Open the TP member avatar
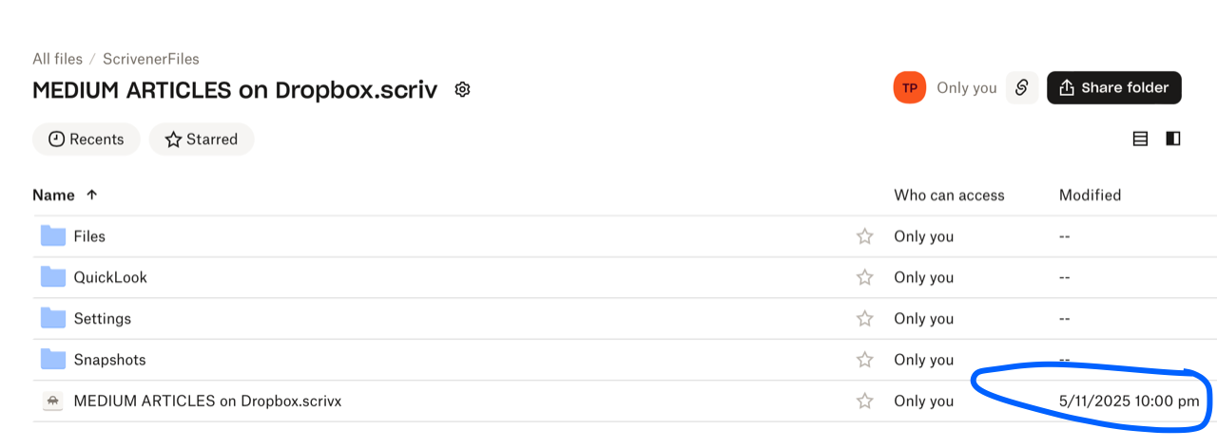The height and width of the screenshot is (448, 1217). [910, 87]
